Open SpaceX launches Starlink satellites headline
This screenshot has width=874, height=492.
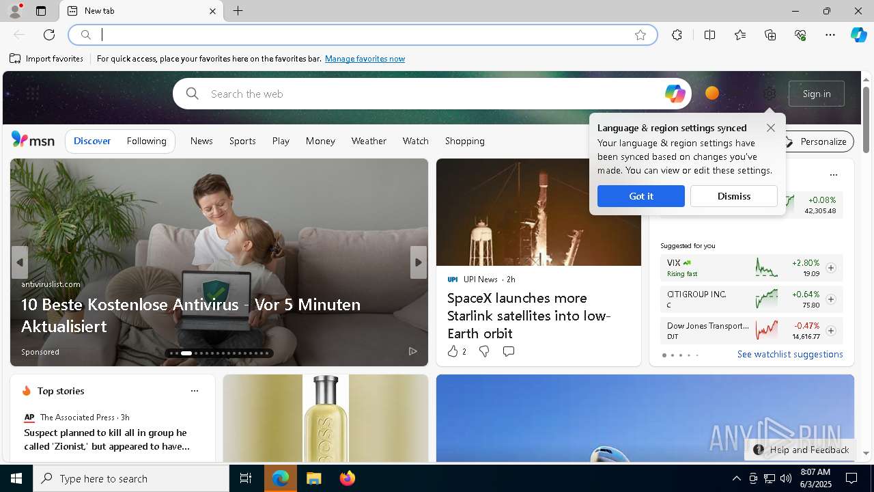529,316
